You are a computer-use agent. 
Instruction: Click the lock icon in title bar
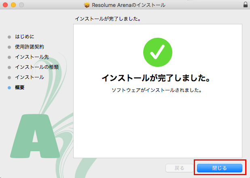(246, 4)
